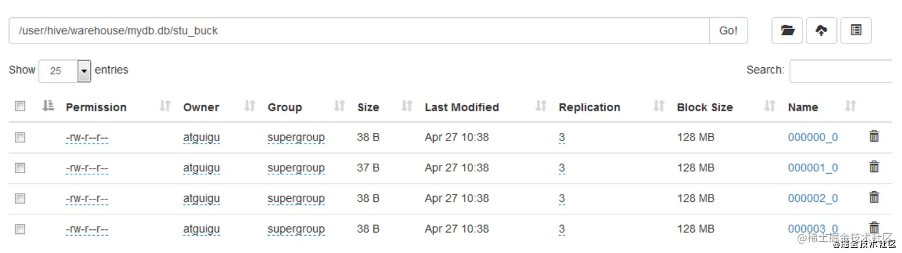This screenshot has height=253, width=902.
Task: Open the Show entries dropdown
Action: tap(64, 71)
